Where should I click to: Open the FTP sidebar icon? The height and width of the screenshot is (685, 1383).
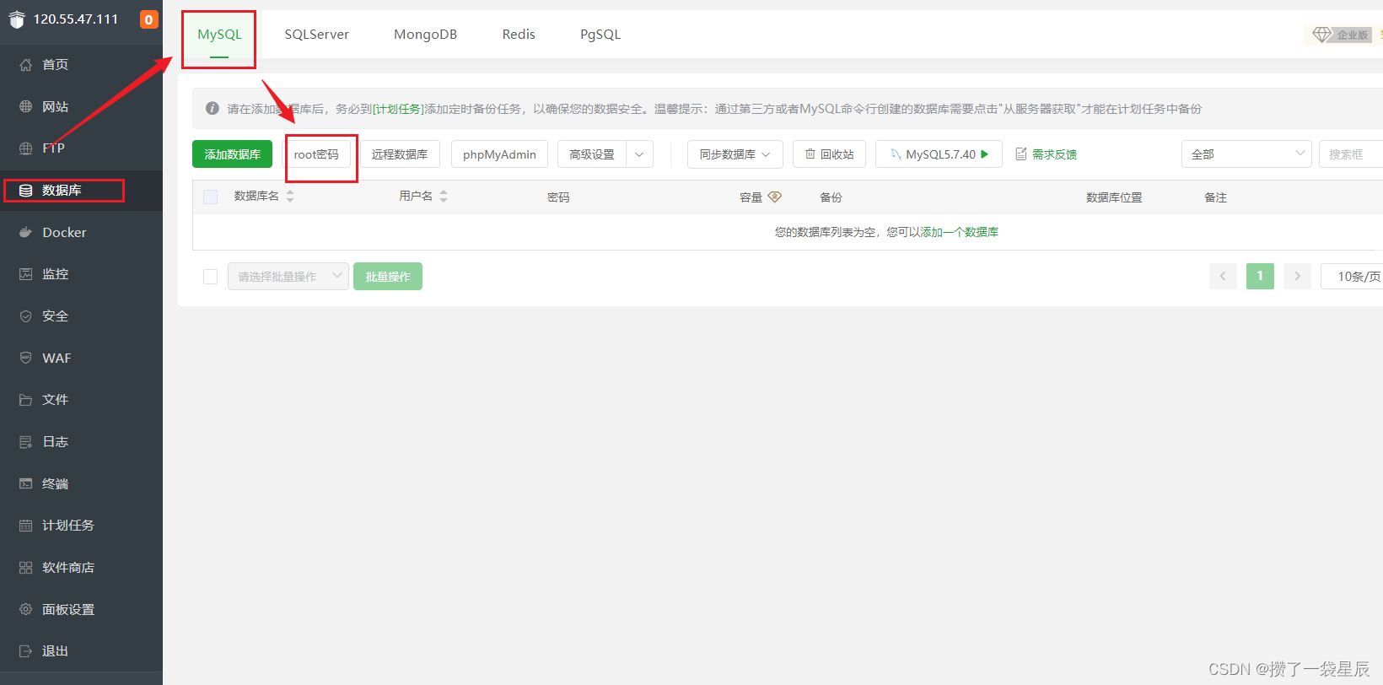[x=25, y=148]
